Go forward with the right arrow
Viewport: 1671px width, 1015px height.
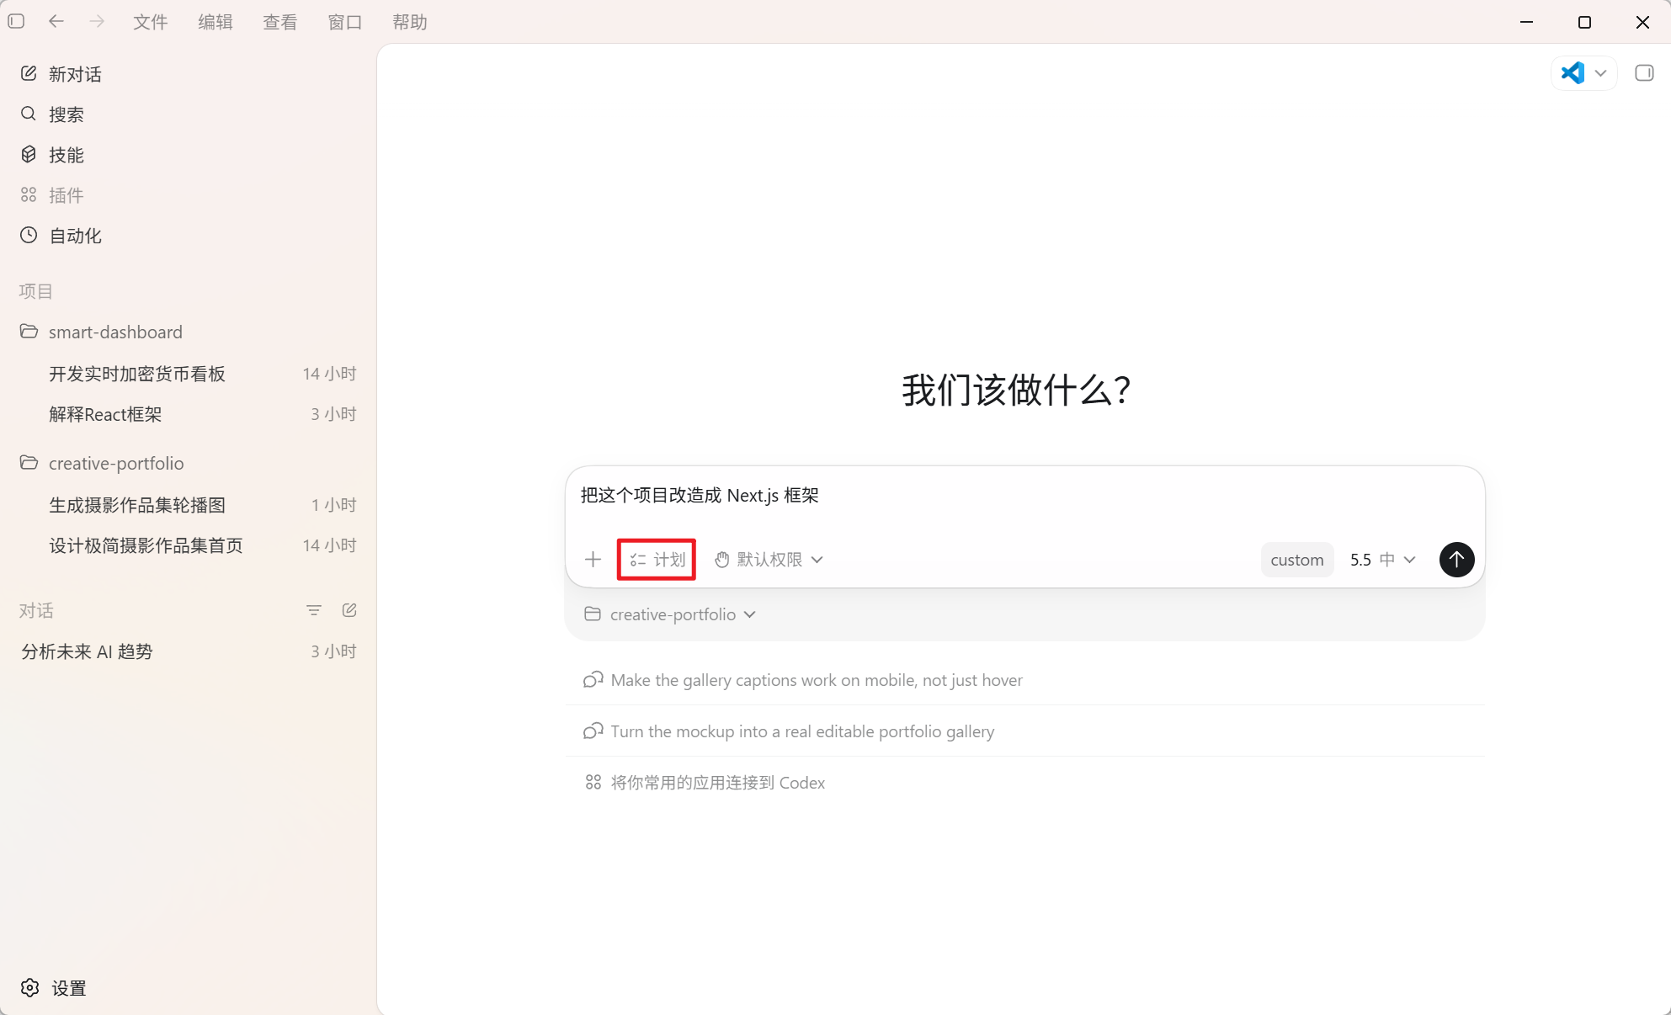pos(97,21)
